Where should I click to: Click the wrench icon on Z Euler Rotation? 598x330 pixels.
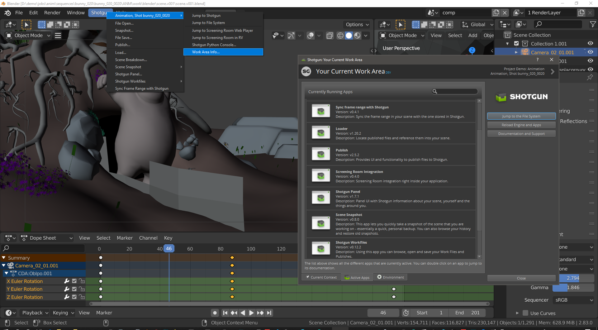[x=66, y=297]
